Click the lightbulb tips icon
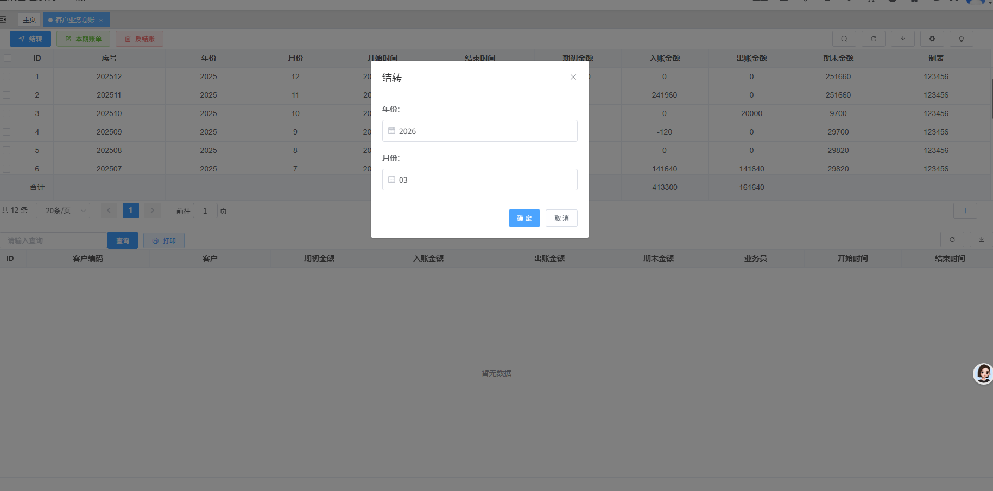The image size is (993, 491). (x=961, y=39)
